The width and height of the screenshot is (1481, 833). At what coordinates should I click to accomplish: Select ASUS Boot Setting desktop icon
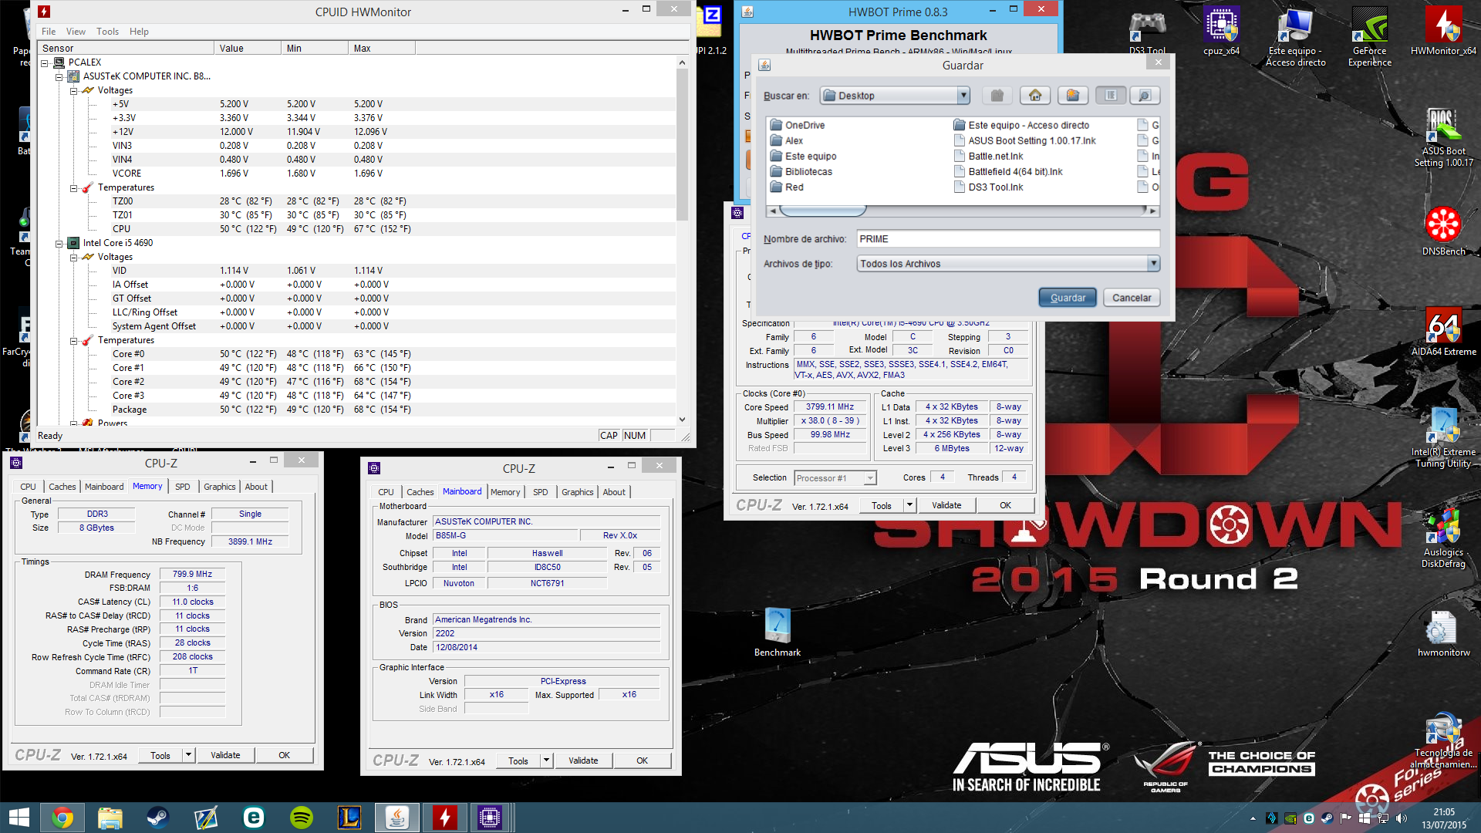(1443, 137)
